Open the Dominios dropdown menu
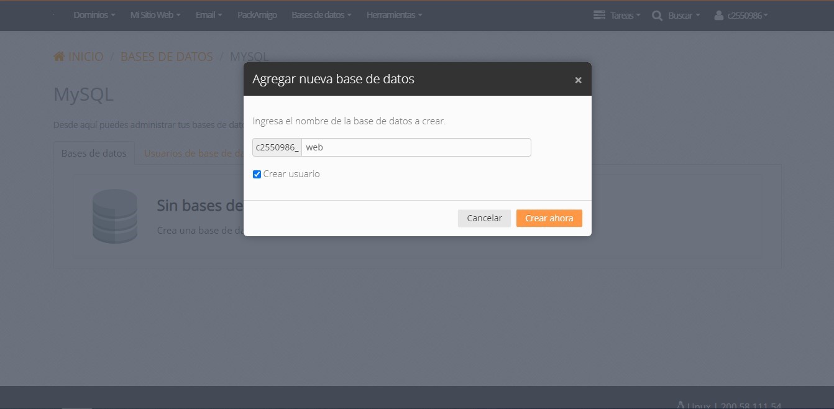 94,15
